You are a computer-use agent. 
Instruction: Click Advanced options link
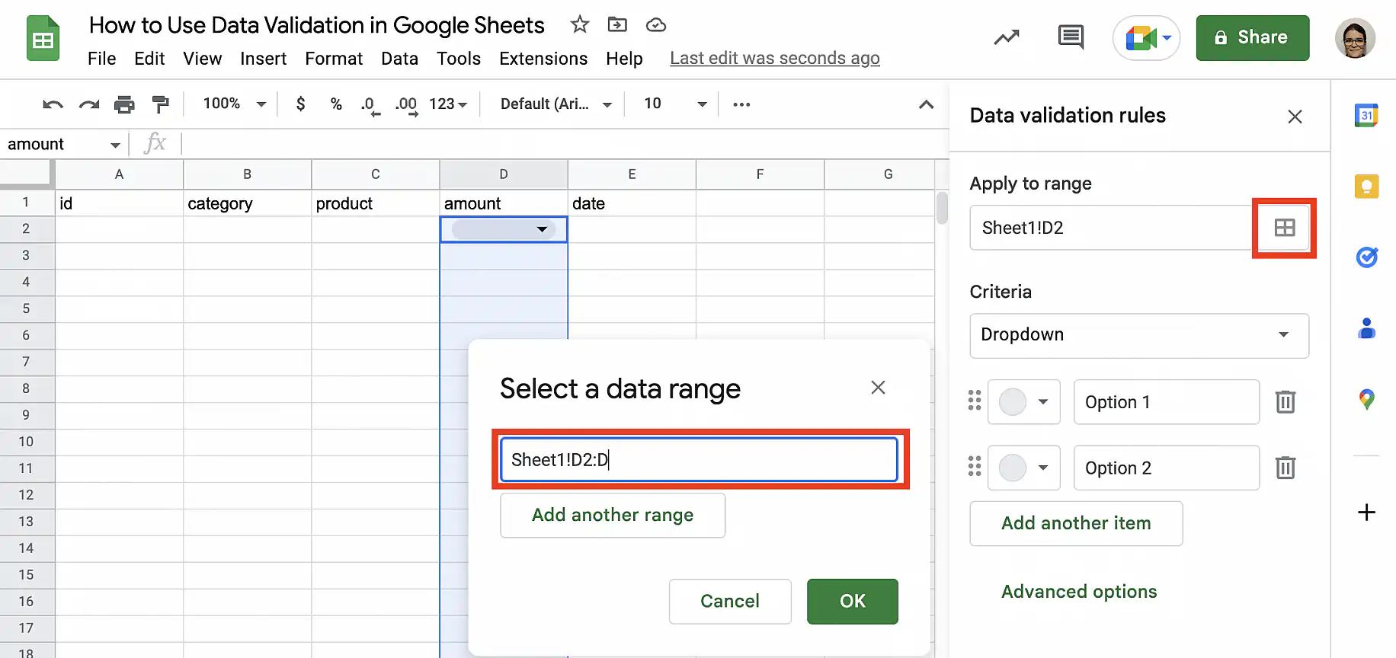click(x=1079, y=592)
